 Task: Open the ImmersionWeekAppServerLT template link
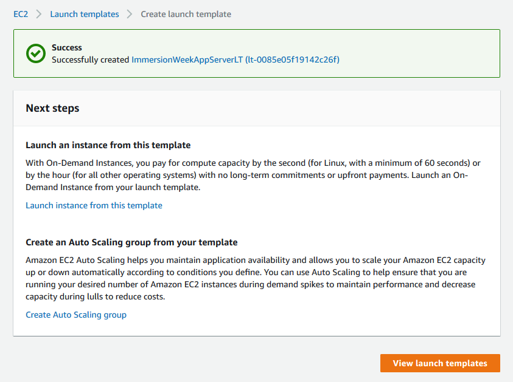tap(187, 60)
